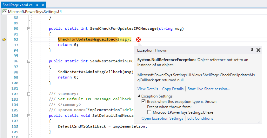Viewport: 267px width, 138px height.
Task: Click DefaultSndMSGCallback assignment on line 108
Action: coord(102,126)
